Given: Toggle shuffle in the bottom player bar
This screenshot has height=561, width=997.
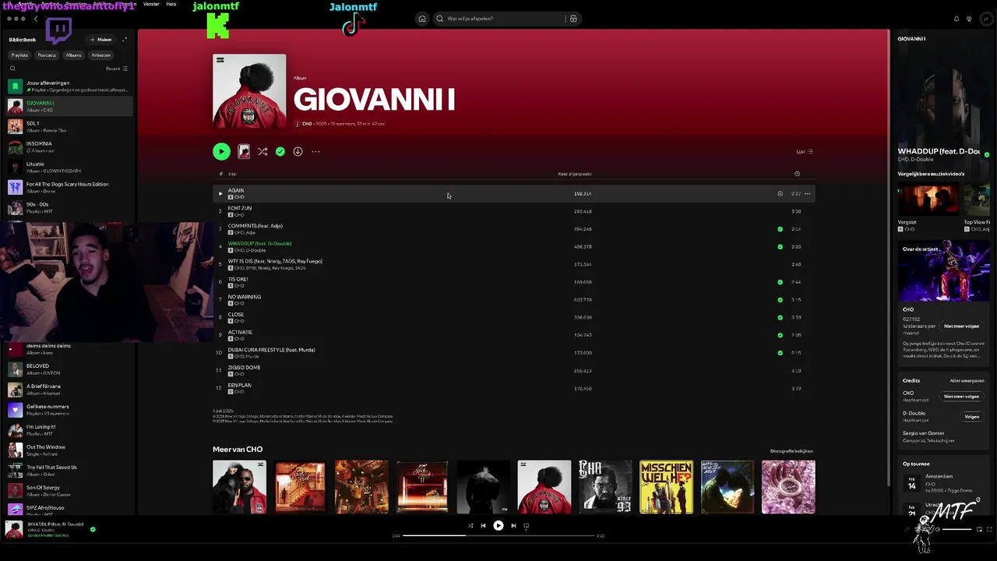Looking at the screenshot, I should tap(470, 526).
